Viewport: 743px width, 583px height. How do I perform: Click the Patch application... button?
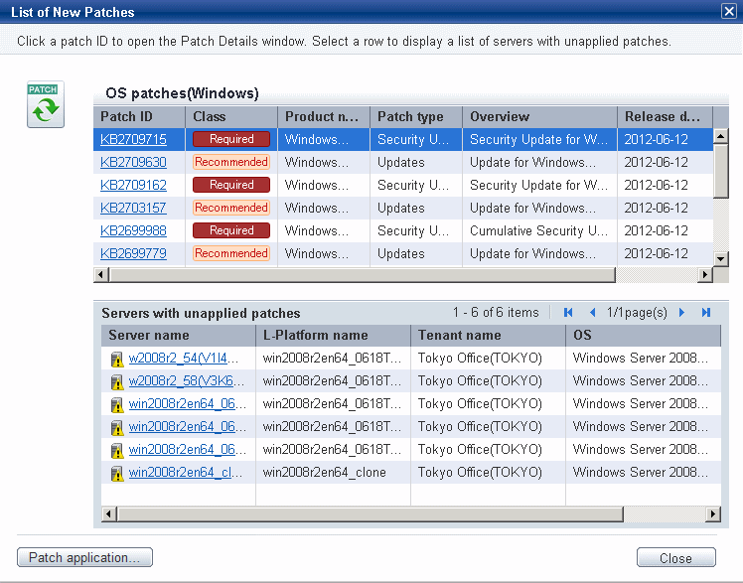pos(84,557)
